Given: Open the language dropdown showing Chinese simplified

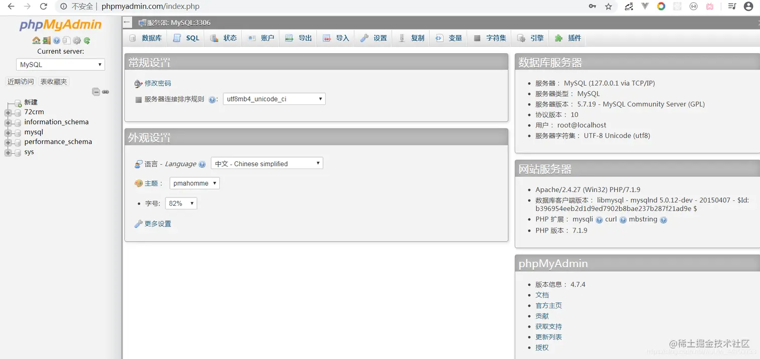Looking at the screenshot, I should click(x=267, y=164).
